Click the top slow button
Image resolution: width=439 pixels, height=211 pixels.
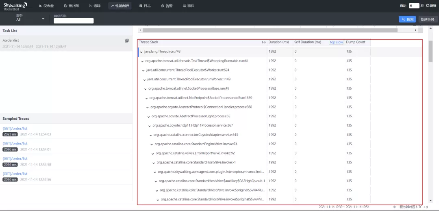[x=336, y=42]
